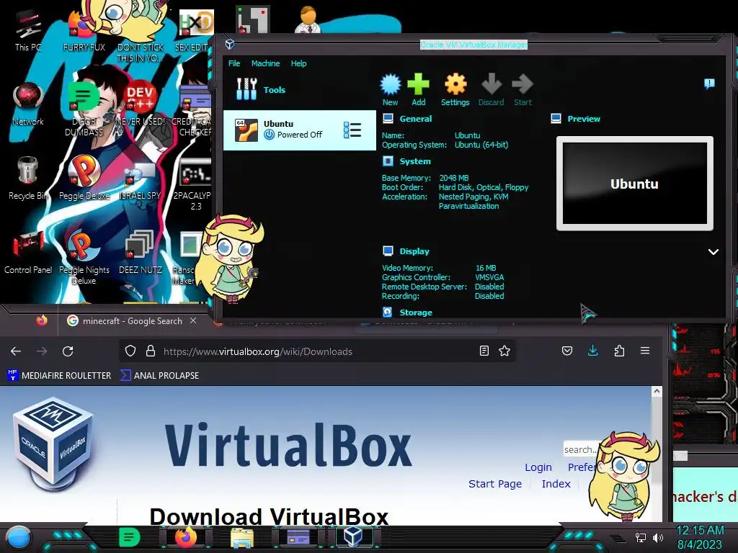Click the Start arrow icon
The image size is (738, 553).
click(523, 90)
